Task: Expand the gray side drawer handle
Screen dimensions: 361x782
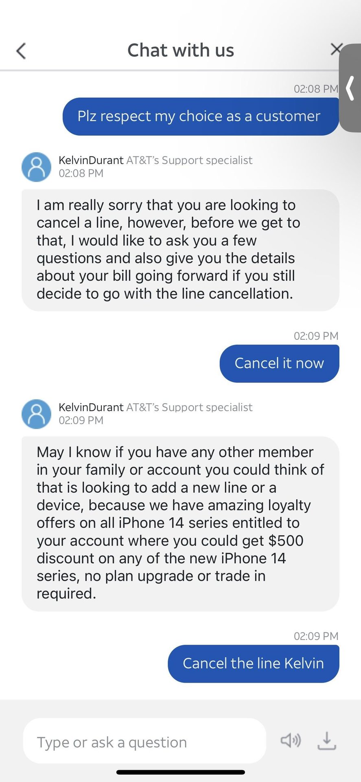Action: pyautogui.click(x=350, y=88)
